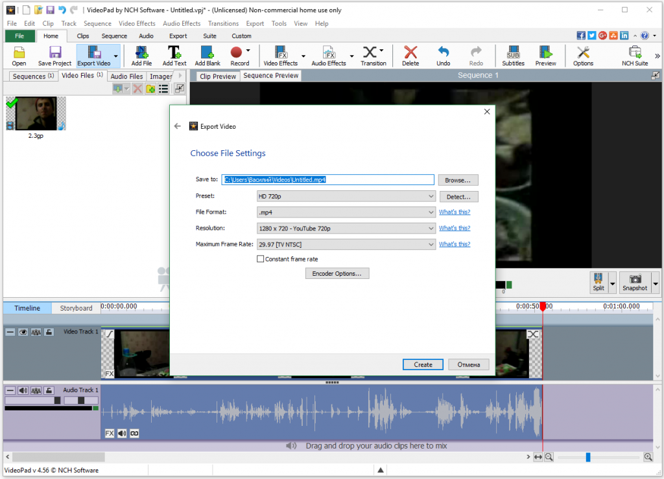Toggle the group icon on Audio Track 1

(x=36, y=390)
